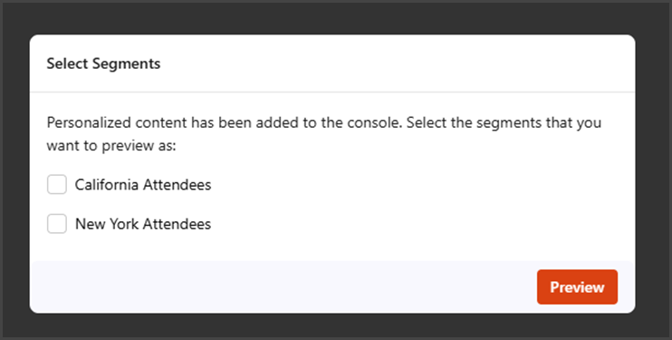Click "want to preview as:" instruction line

[x=111, y=146]
